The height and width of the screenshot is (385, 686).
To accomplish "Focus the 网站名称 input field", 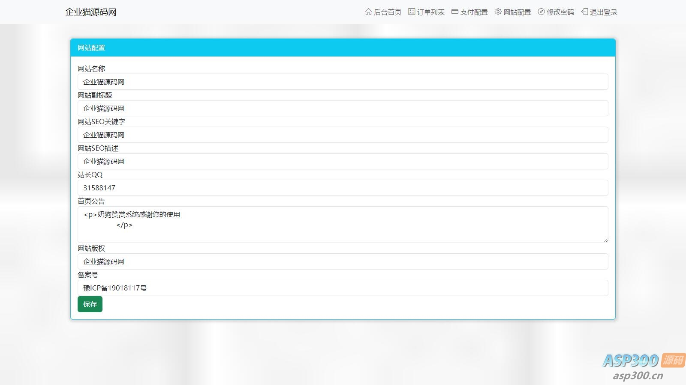I will coord(343,82).
